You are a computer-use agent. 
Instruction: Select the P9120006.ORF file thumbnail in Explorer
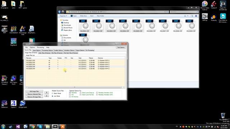tap(151, 25)
